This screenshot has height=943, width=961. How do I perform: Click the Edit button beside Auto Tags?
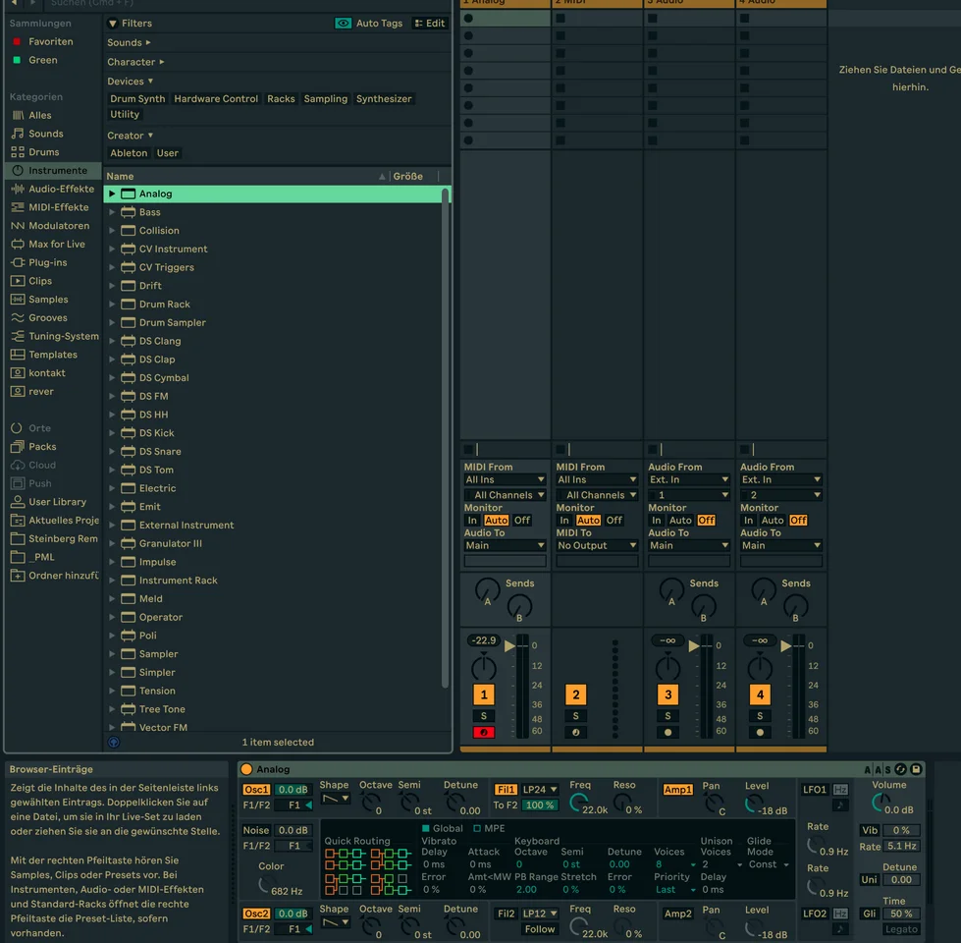(x=429, y=23)
